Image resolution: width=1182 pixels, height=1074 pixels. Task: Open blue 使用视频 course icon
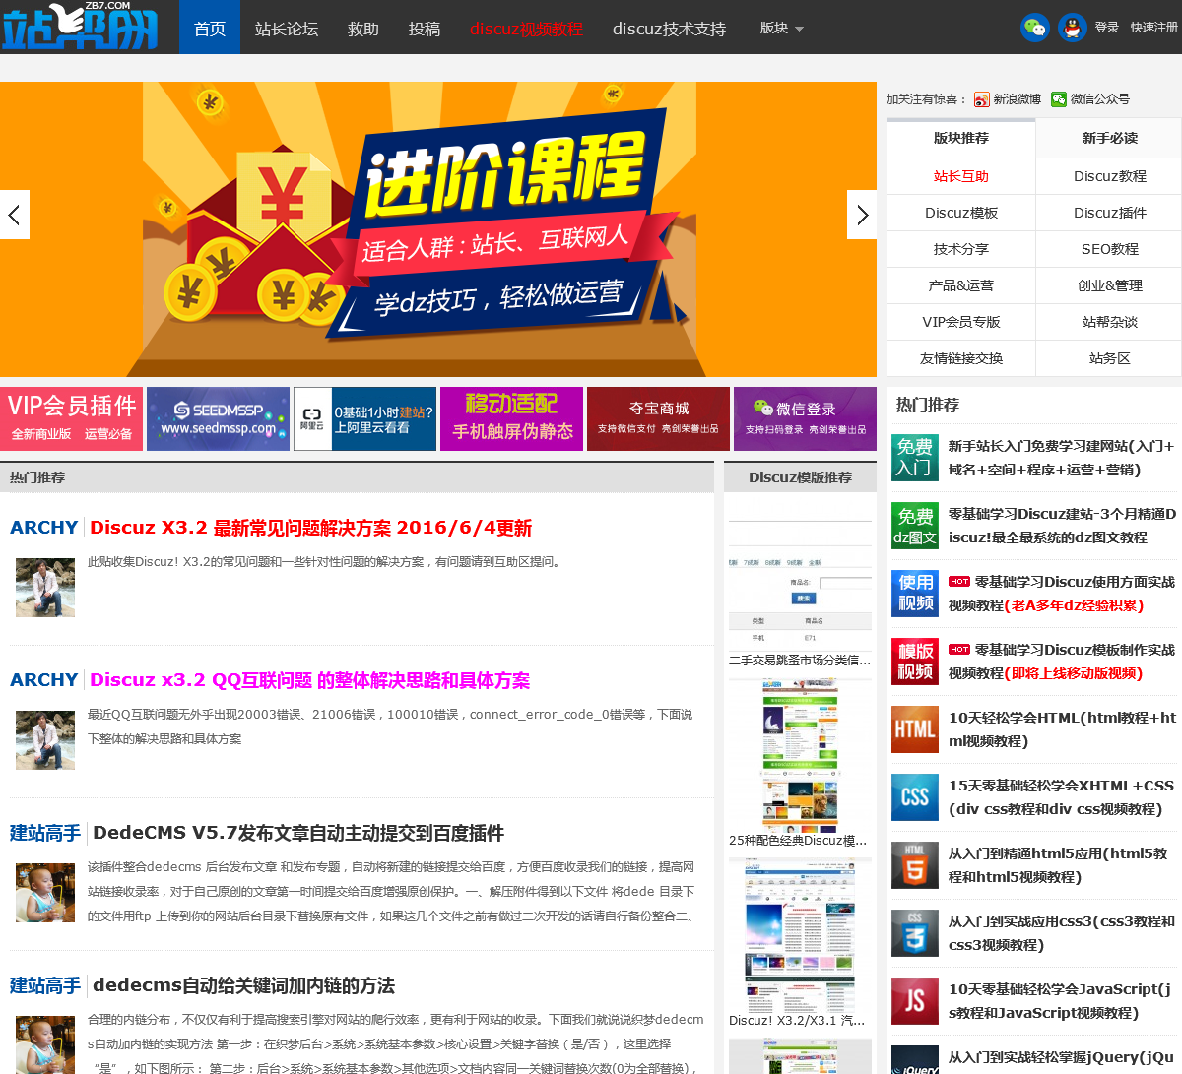[914, 594]
